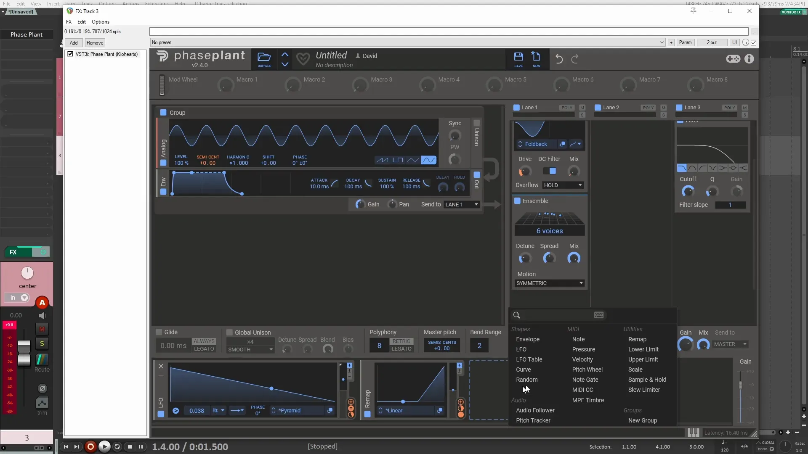
Task: Adjust the oscillator Gain knob
Action: click(360, 205)
